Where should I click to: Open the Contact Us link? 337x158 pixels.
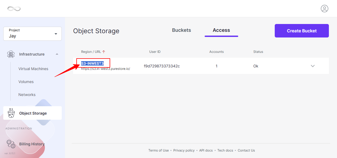tap(246, 150)
